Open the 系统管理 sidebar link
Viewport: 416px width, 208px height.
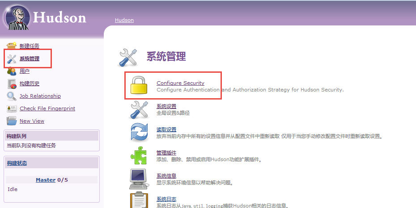[30, 58]
